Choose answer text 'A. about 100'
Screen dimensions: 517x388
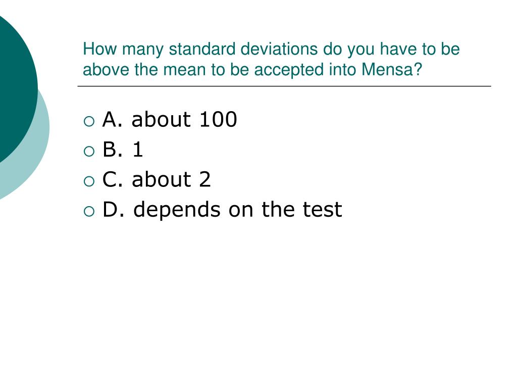click(x=170, y=119)
